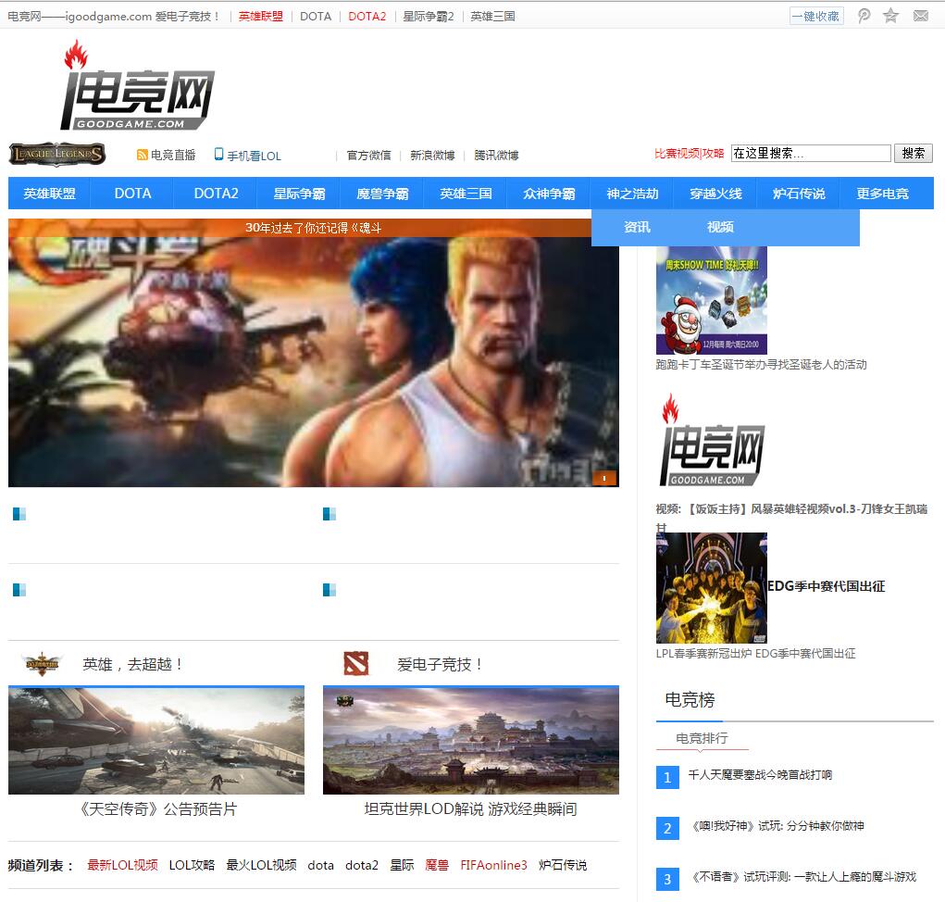Open the 星际争霸 navigation tab

(x=299, y=194)
